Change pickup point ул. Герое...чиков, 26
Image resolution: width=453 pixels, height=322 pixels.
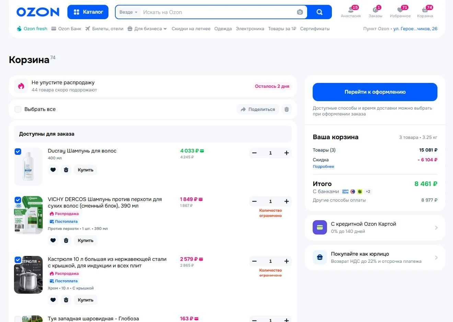point(415,29)
